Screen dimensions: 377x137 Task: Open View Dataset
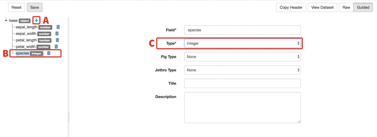(323, 7)
